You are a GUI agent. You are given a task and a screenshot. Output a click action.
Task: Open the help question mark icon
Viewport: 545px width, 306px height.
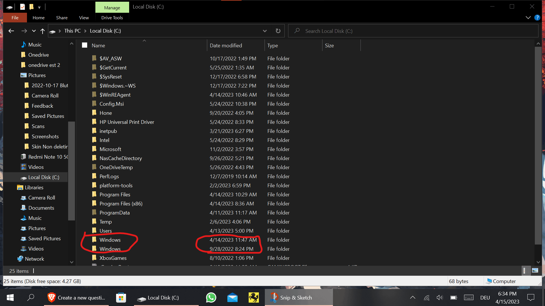click(537, 18)
